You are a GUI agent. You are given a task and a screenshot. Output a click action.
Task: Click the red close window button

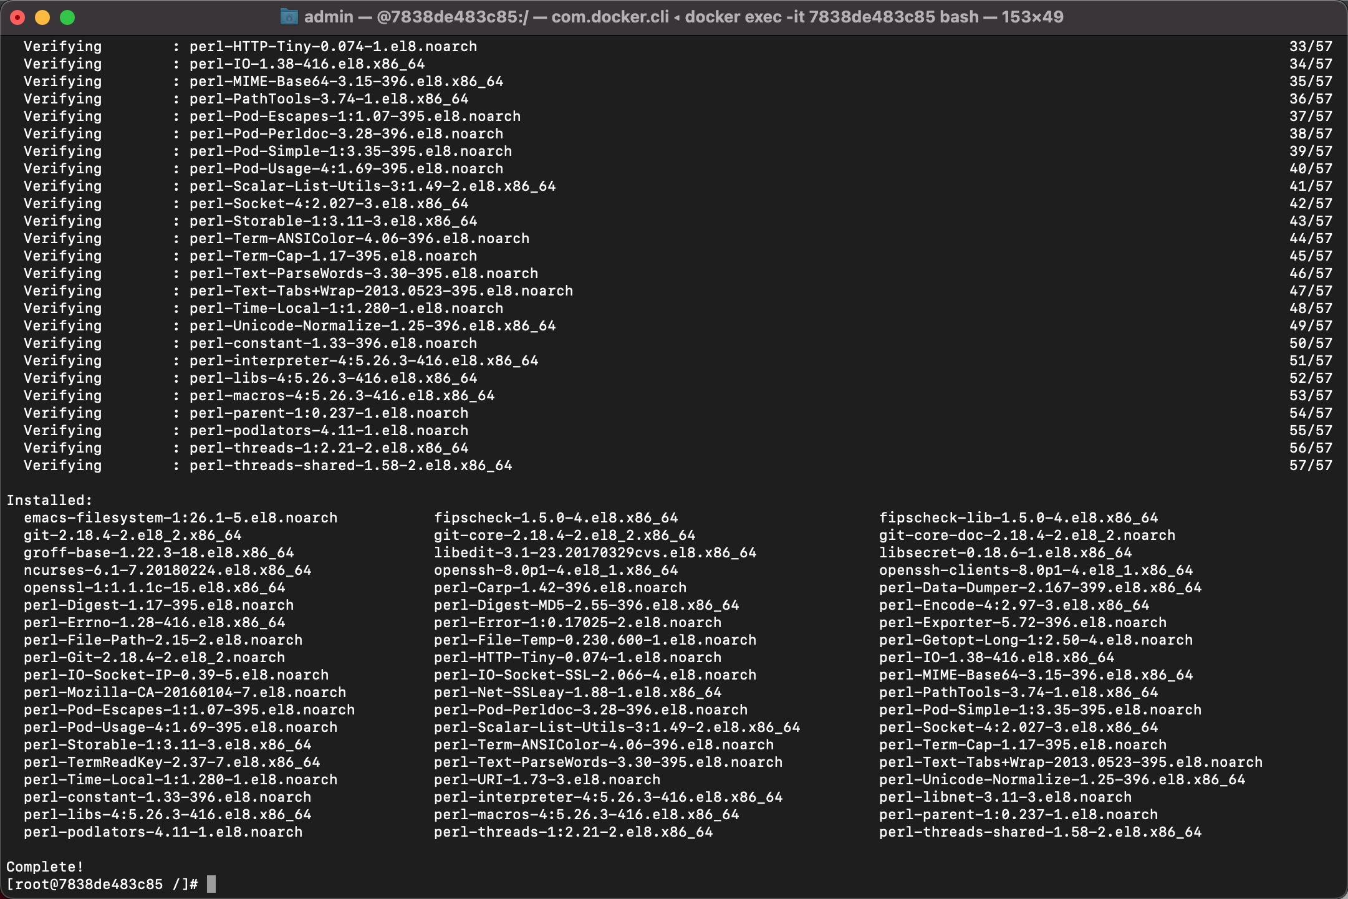[17, 17]
